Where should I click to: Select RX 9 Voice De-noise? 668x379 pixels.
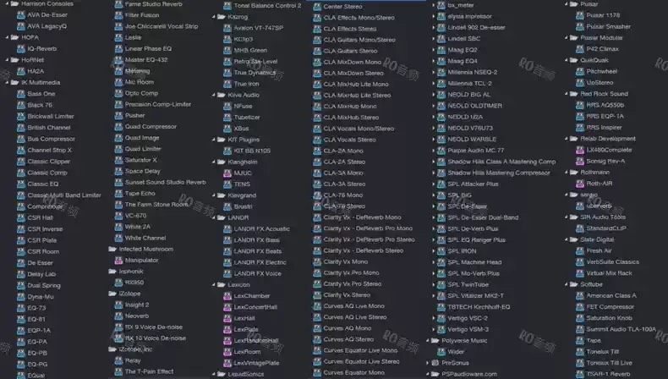[154, 327]
